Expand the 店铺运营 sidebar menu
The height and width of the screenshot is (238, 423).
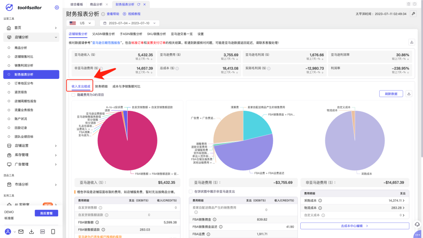click(x=31, y=146)
